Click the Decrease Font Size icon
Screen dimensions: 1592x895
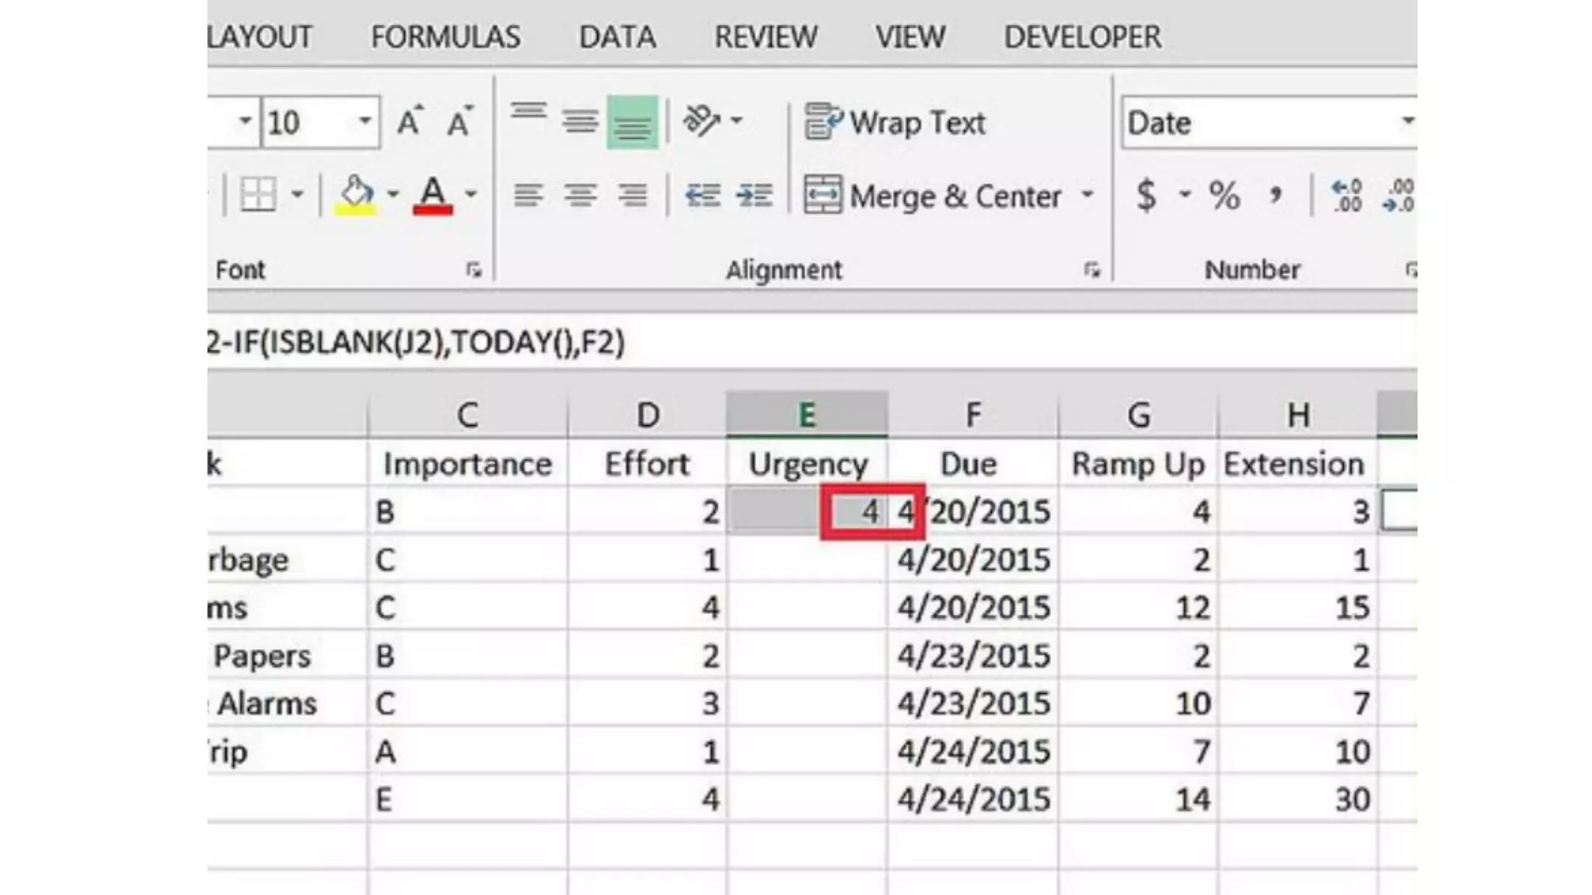pyautogui.click(x=459, y=123)
